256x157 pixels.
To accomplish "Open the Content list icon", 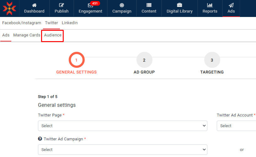I will 149,5.
